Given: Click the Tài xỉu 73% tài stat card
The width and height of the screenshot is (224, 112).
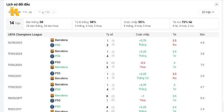Looking at the screenshot, I should click(x=194, y=24).
